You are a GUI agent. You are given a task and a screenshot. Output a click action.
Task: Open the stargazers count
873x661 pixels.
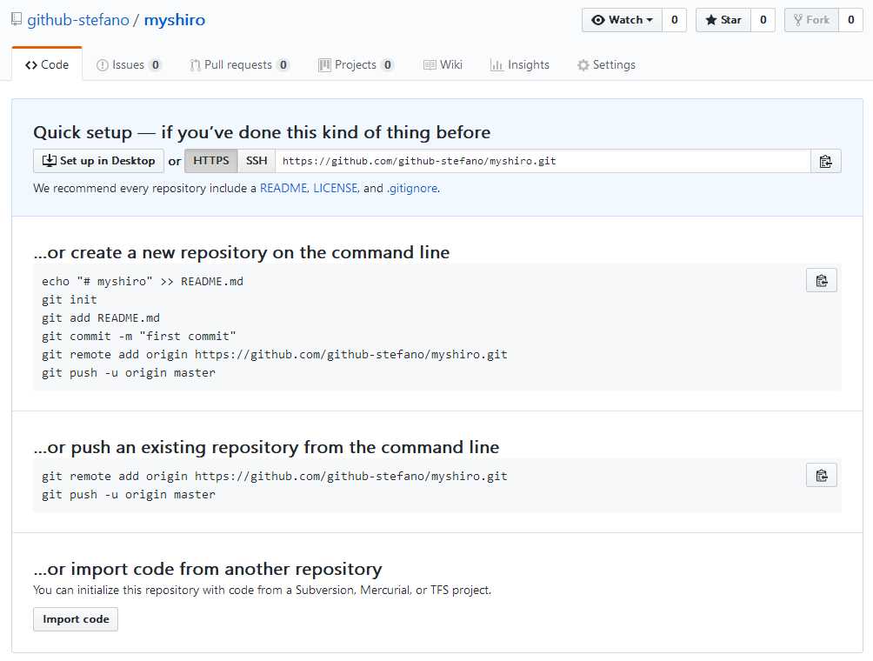click(763, 20)
